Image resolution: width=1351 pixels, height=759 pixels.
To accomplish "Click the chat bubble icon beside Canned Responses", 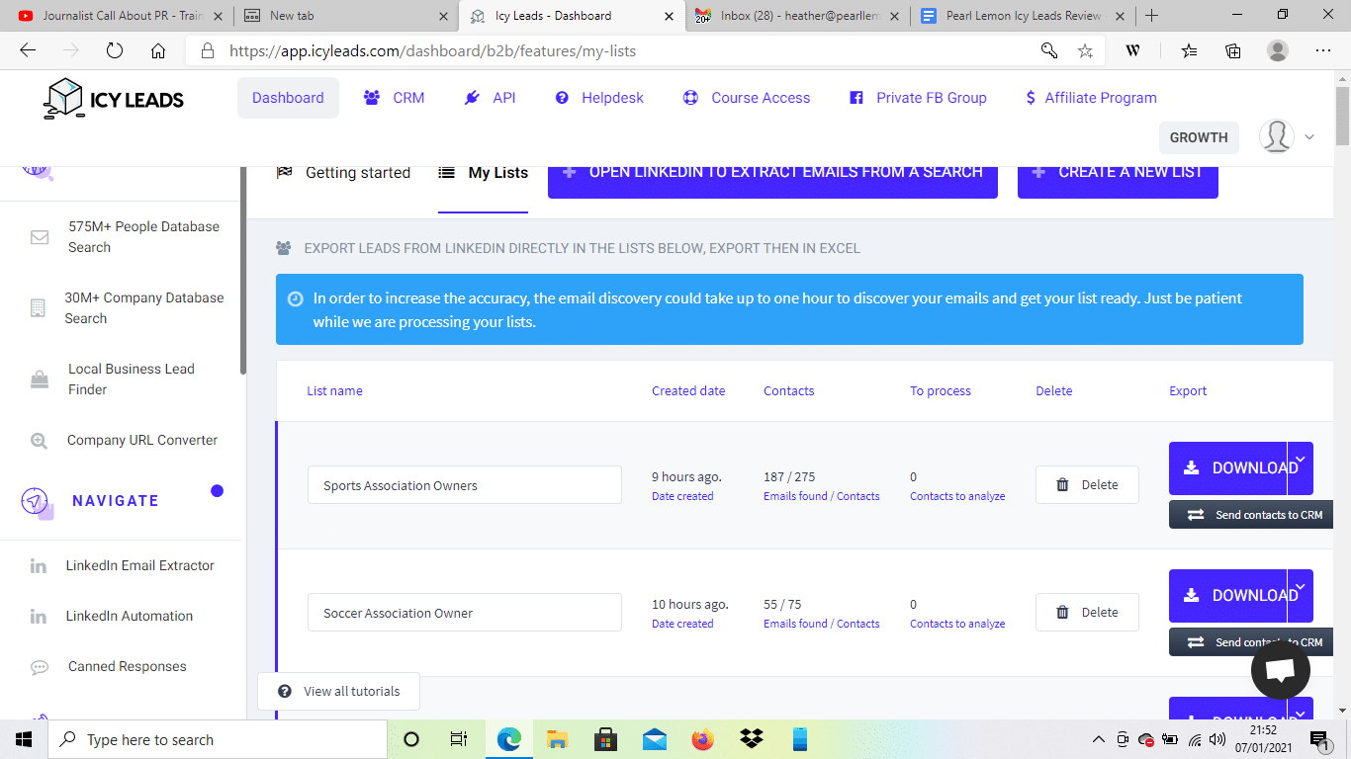I will 40,667.
